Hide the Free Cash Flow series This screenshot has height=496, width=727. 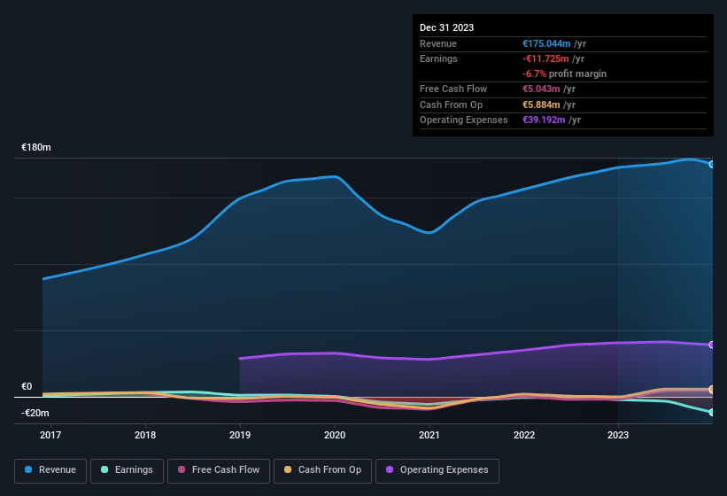(218, 469)
